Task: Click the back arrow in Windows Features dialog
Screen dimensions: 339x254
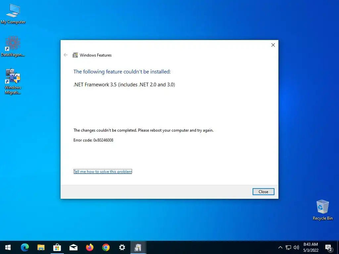Action: 66,55
